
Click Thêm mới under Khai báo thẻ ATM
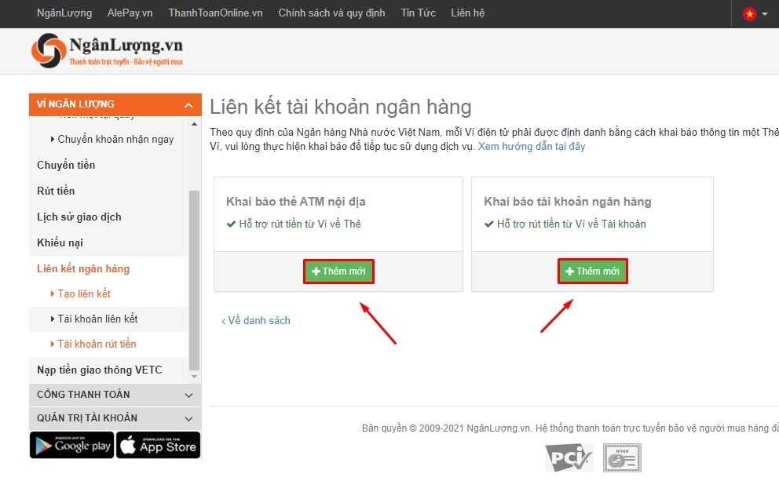click(x=338, y=271)
